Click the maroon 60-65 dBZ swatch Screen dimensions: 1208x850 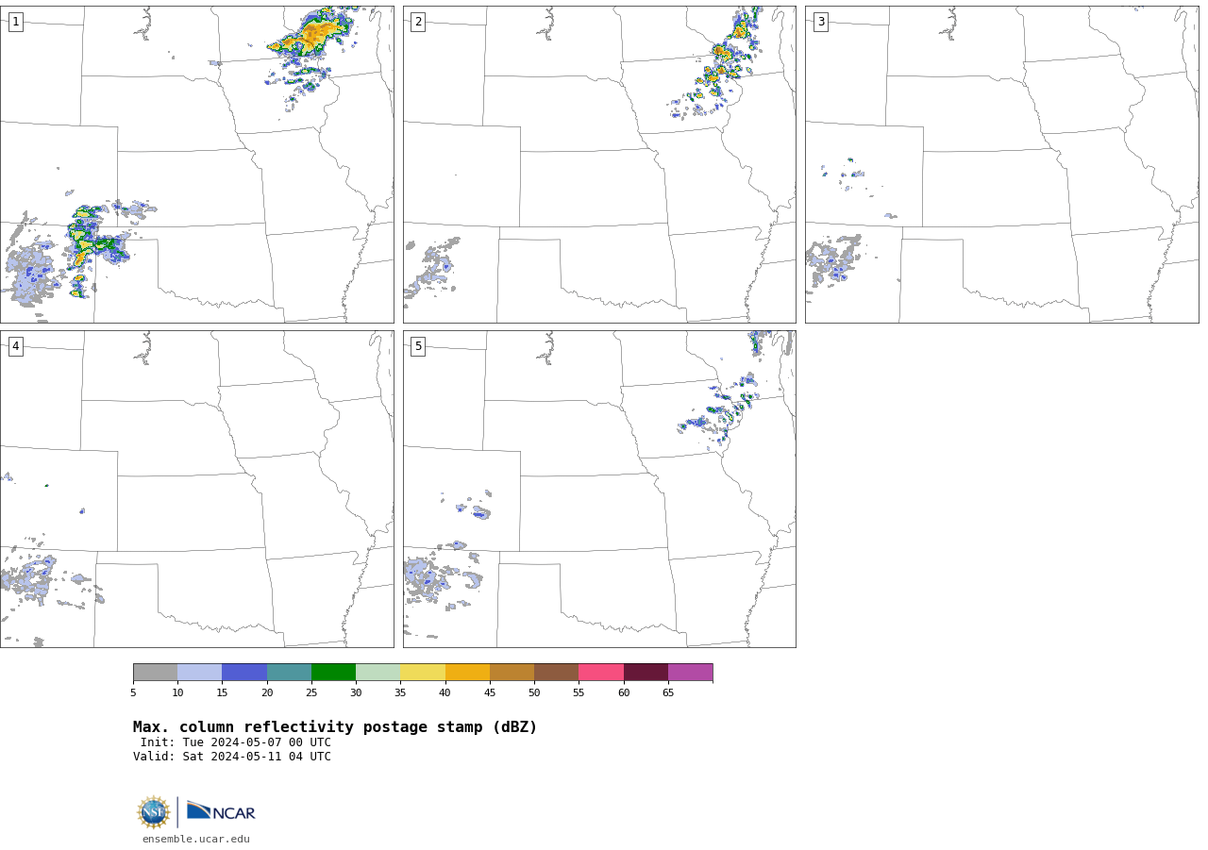coord(646,673)
